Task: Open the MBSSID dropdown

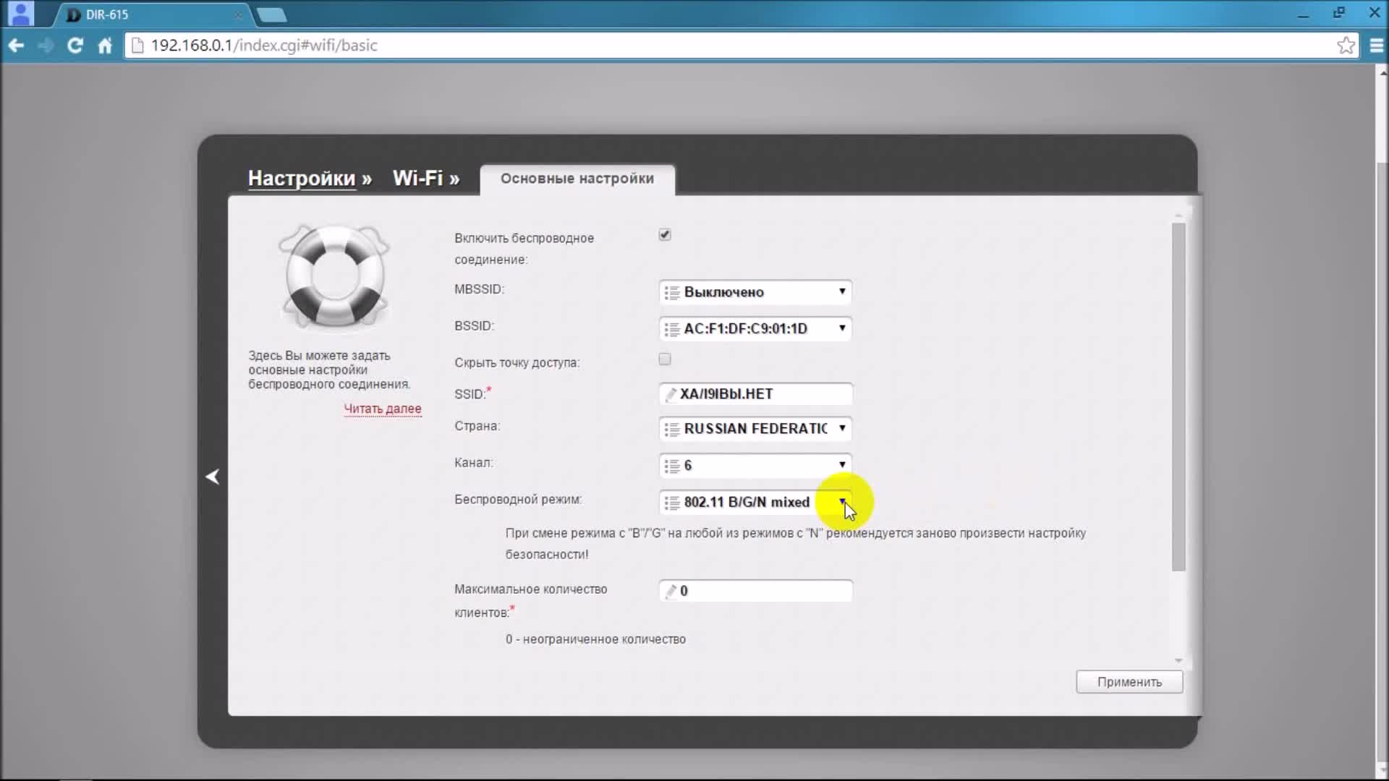Action: 755,292
